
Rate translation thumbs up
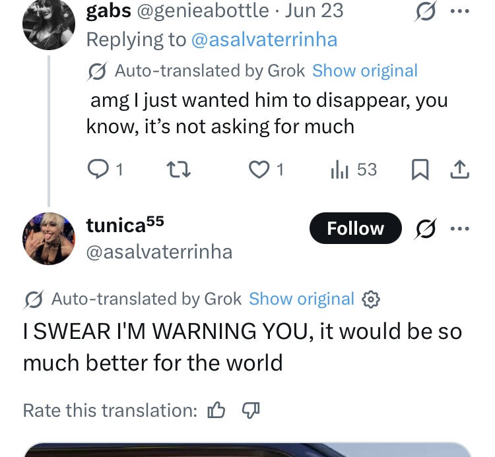coord(216,410)
